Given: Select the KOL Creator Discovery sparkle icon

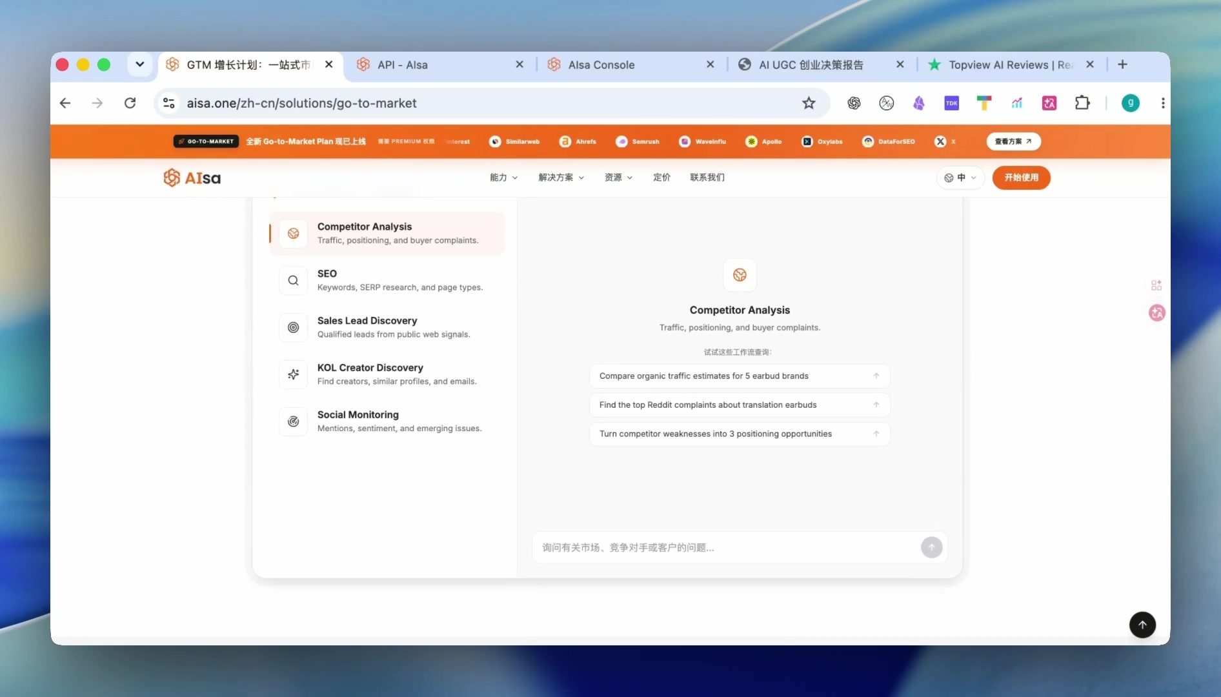Looking at the screenshot, I should [x=293, y=374].
